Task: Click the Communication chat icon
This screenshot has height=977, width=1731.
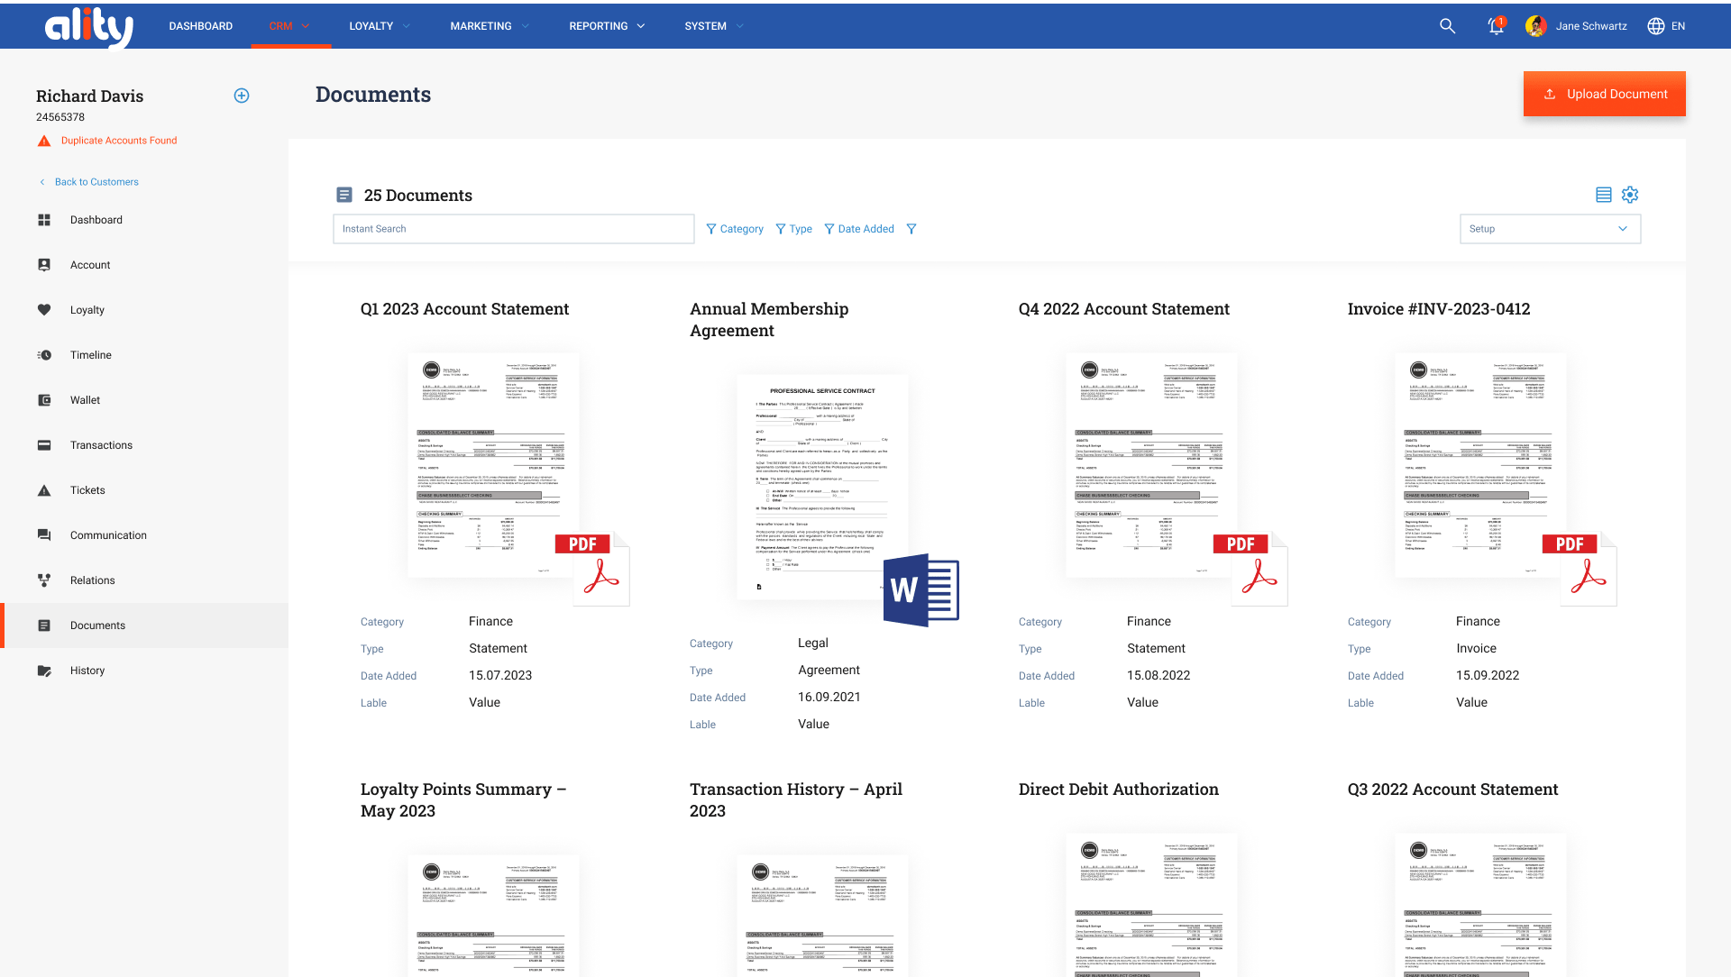Action: click(x=44, y=535)
